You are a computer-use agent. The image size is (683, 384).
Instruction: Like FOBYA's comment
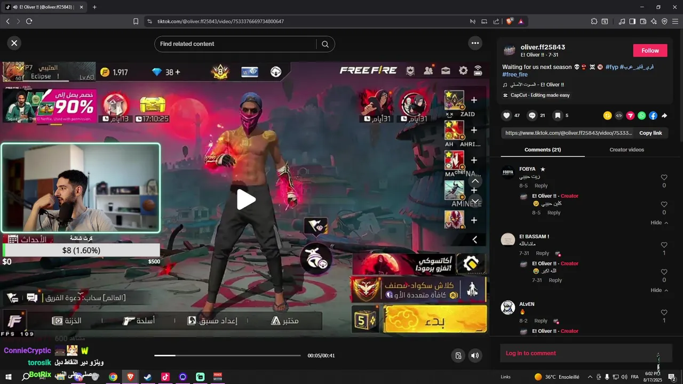tap(664, 178)
